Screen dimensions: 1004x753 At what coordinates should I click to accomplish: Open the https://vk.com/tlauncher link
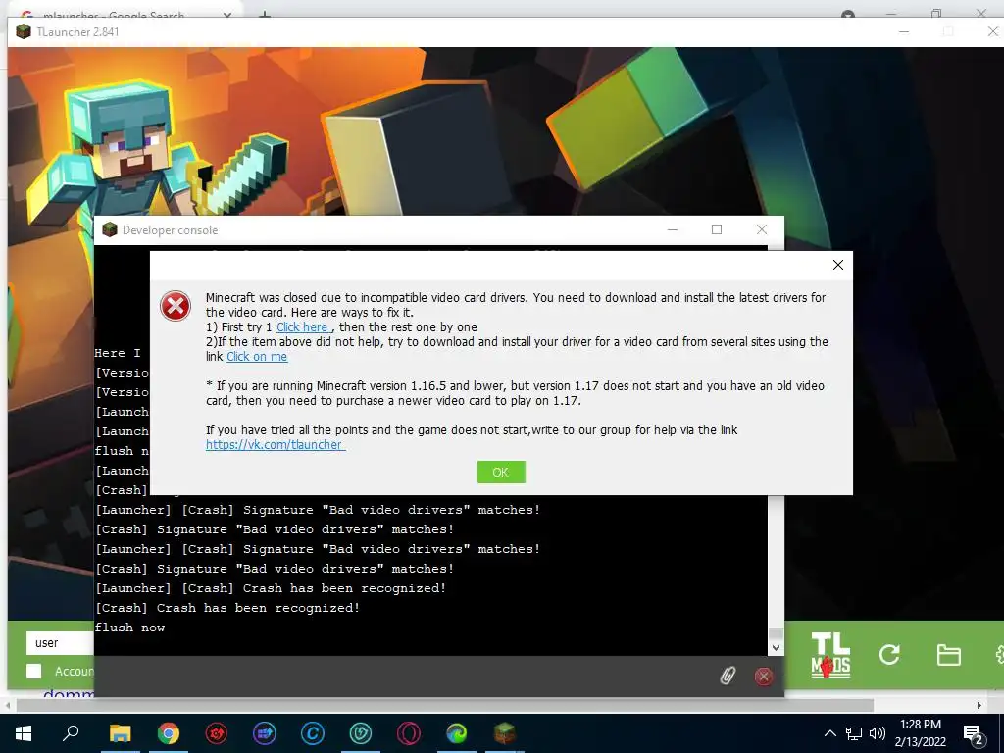[x=276, y=444]
